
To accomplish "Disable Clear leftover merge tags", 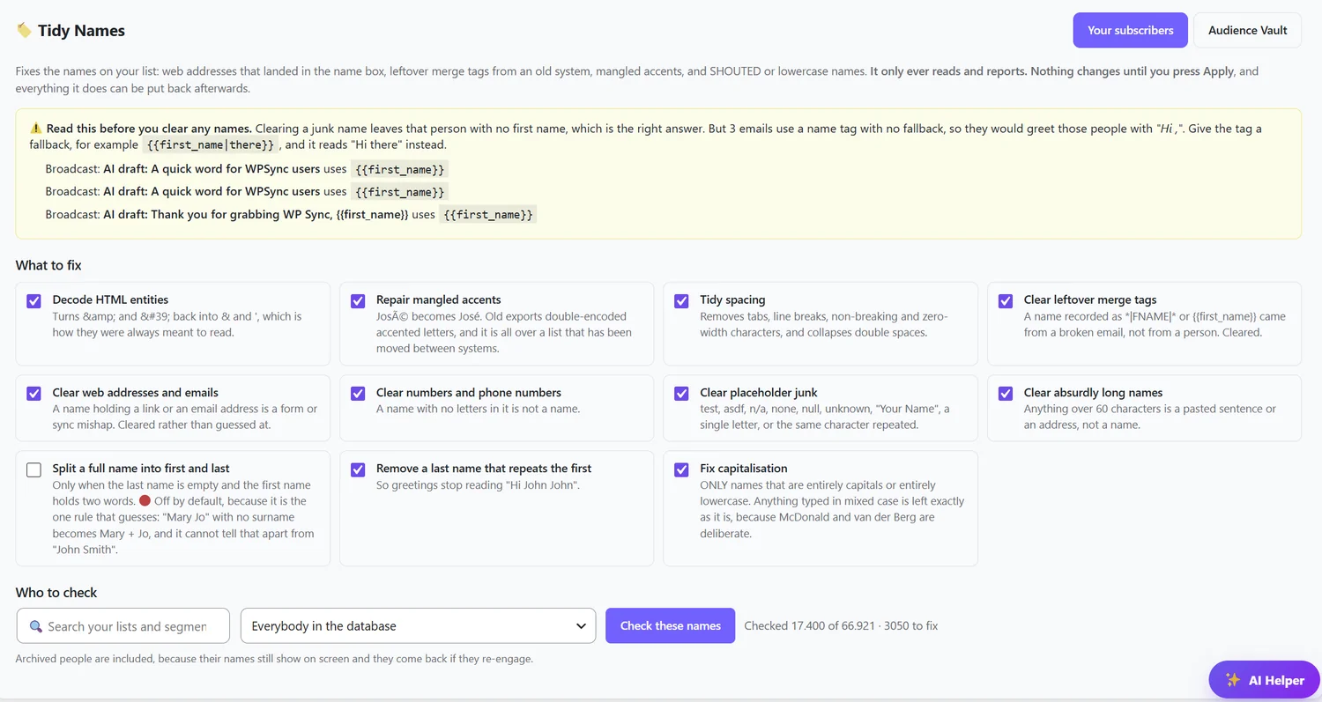I will tap(1006, 301).
